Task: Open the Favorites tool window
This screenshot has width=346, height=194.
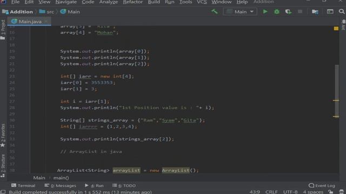Action: 3,135
